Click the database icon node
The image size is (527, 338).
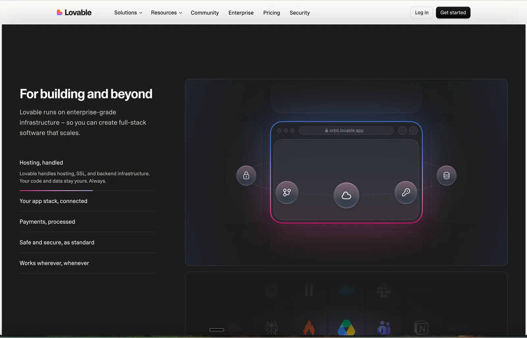pyautogui.click(x=446, y=175)
